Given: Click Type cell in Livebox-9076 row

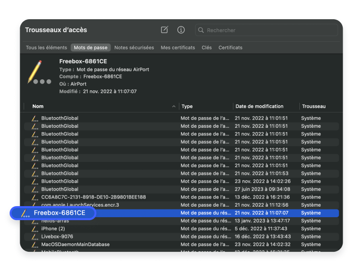Looking at the screenshot, I should (x=206, y=236).
